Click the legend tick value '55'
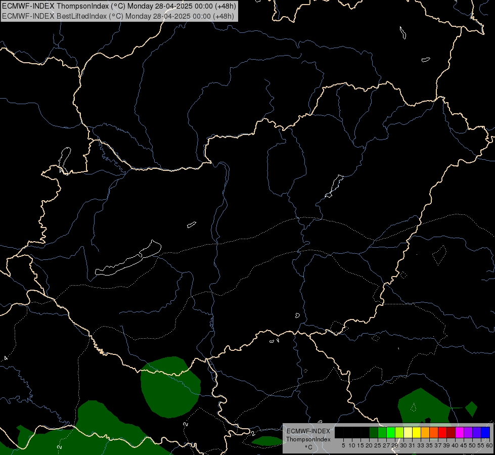Viewport: 495px width, 455px height. pos(481,445)
